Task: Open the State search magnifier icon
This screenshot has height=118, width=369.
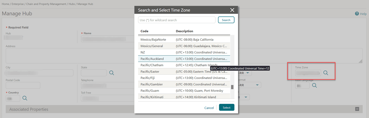Action: pos(111,73)
